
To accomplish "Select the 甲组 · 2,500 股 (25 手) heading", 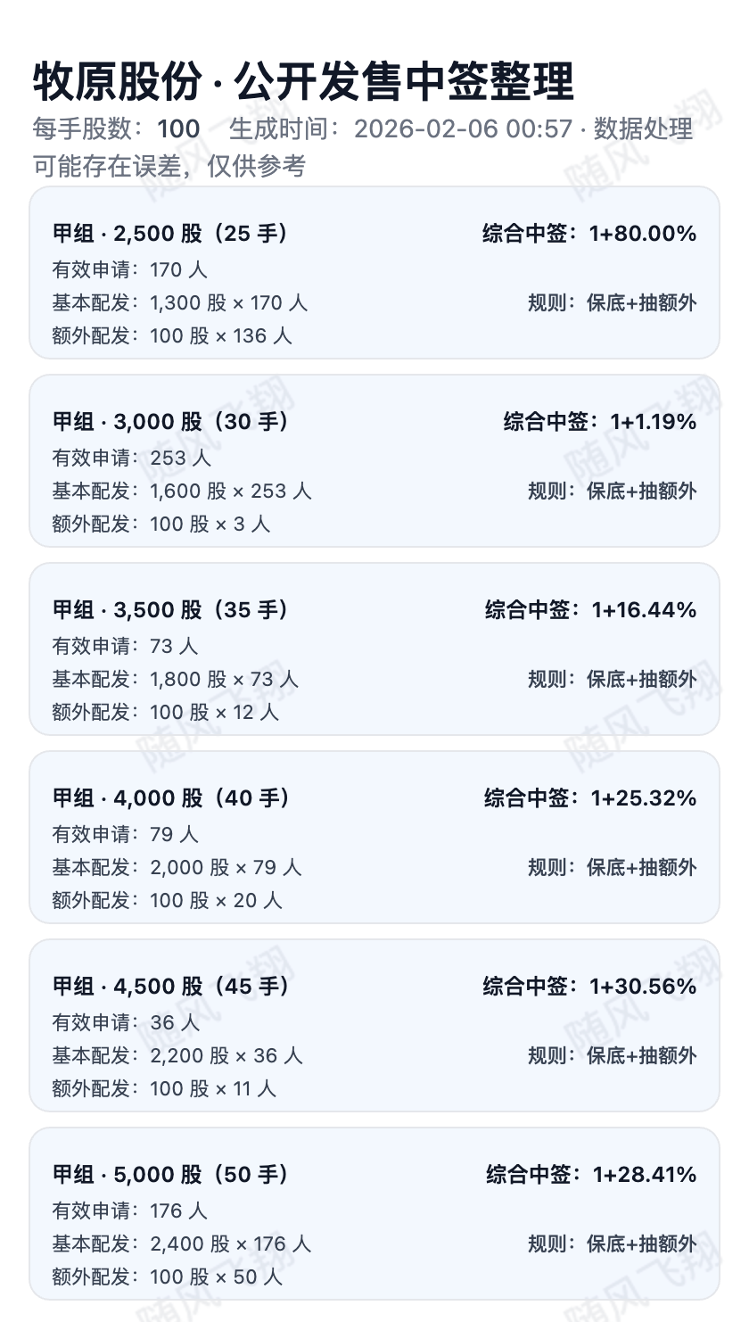I will click(170, 234).
